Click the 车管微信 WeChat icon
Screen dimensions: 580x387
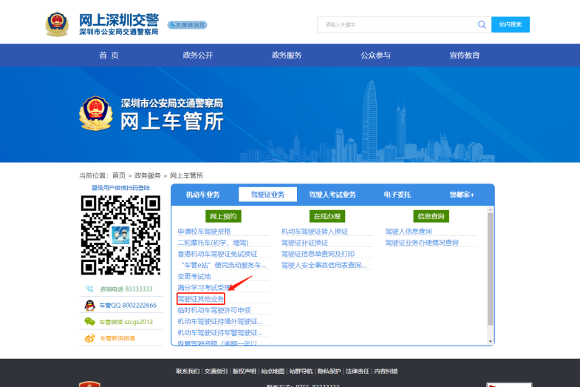point(89,322)
